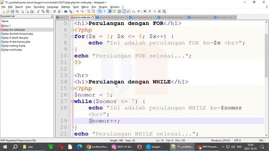Switch to the new 1 tab

coord(62,17)
